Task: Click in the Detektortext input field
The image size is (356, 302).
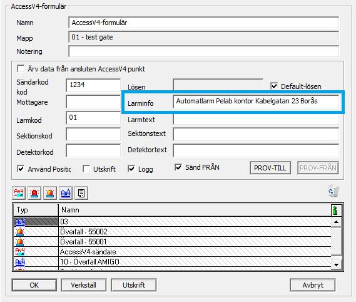Action: point(256,150)
